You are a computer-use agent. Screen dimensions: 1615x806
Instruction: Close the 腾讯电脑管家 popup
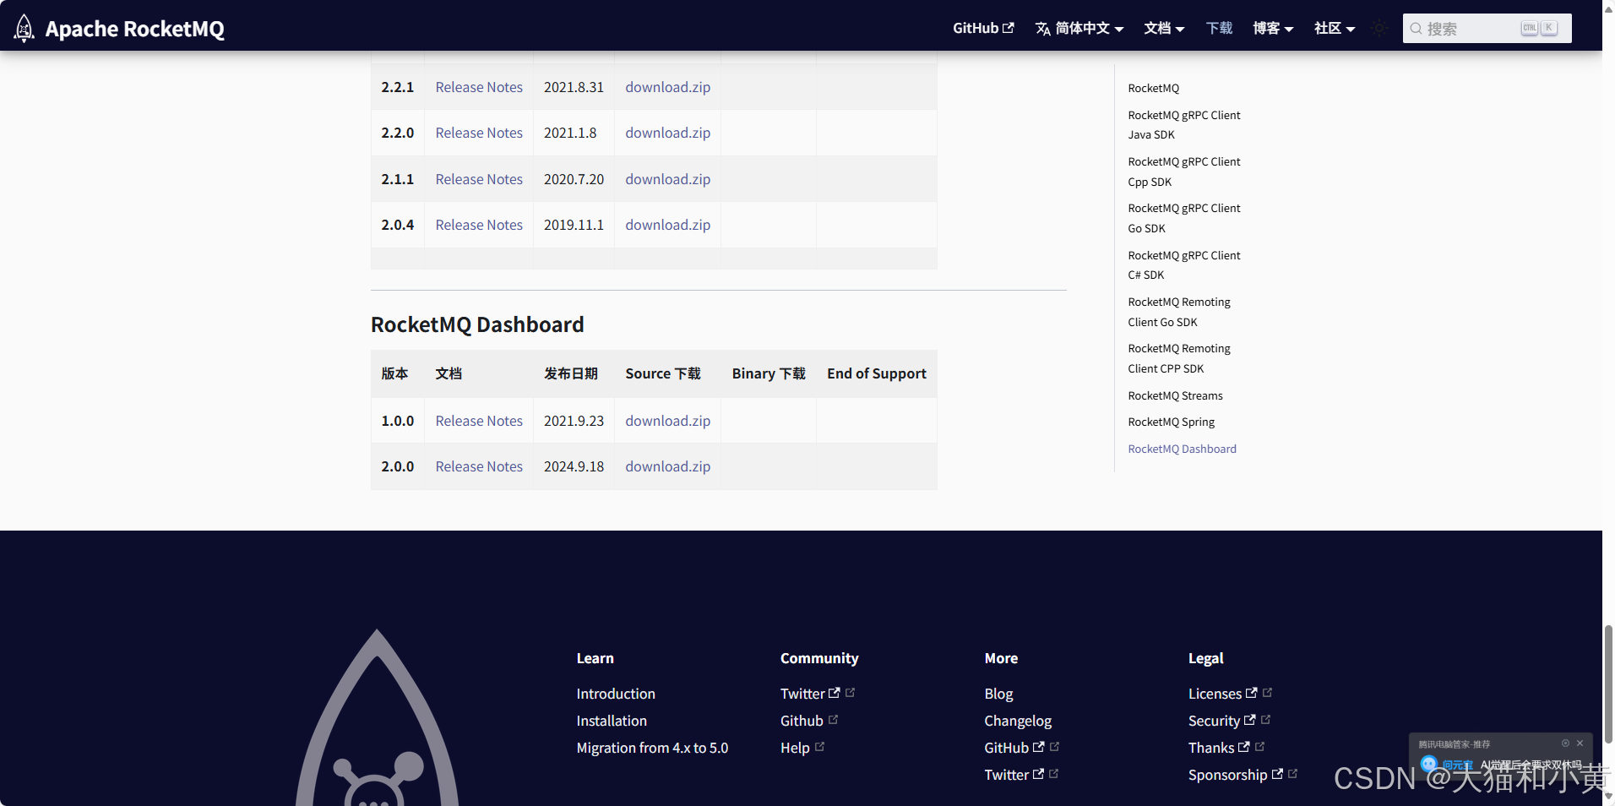click(1580, 743)
